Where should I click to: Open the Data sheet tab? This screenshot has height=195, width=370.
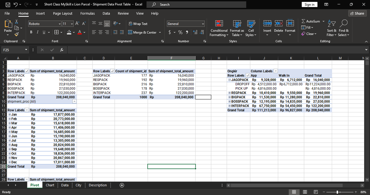[65, 185]
